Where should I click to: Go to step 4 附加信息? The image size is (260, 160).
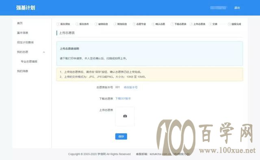pyautogui.click(x=120, y=24)
